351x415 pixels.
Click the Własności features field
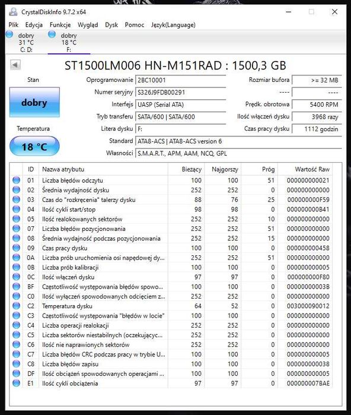tap(239, 154)
